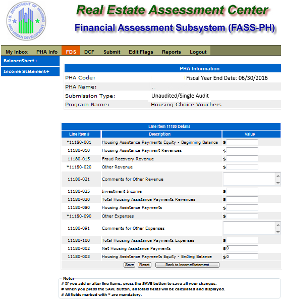Click Back to IncomeStatement button
The height and width of the screenshot is (301, 282).
[187, 265]
